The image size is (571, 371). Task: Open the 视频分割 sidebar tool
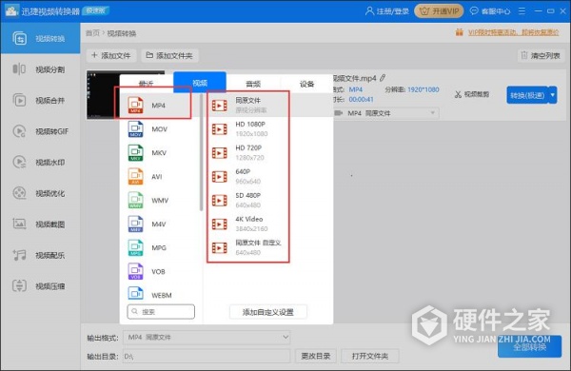tap(40, 69)
